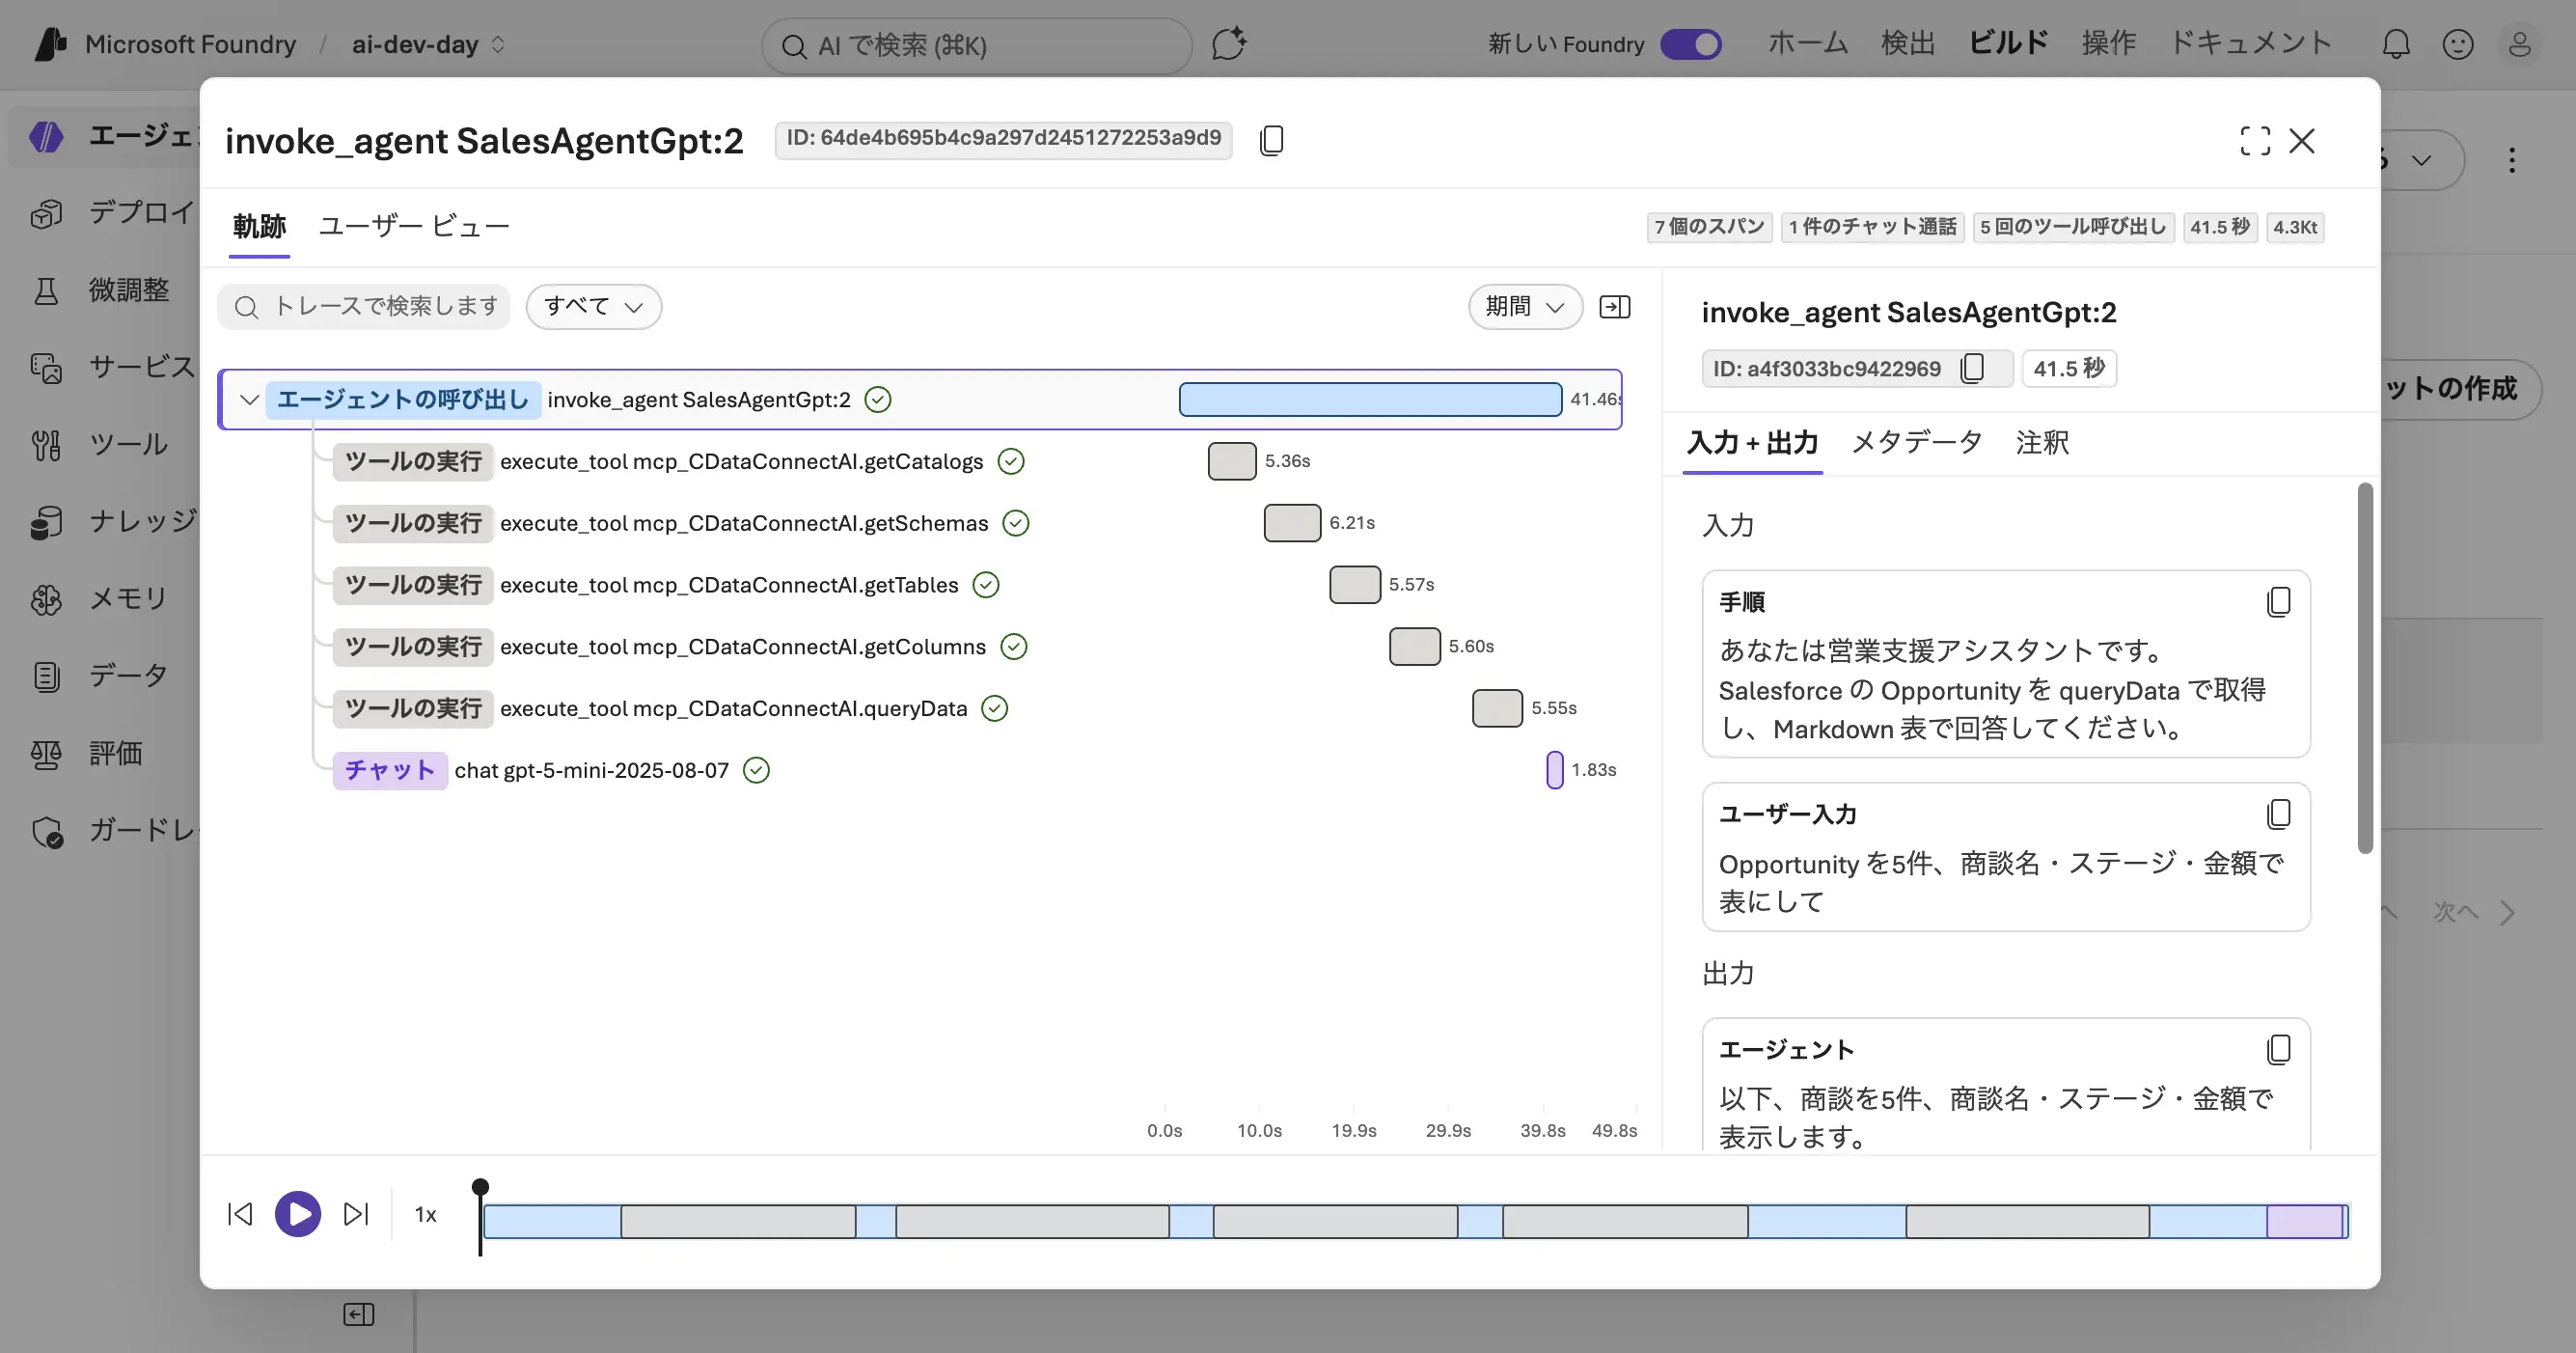Click the right panel vertical scrollbar
Viewport: 2576px width, 1353px height.
pos(2365,668)
